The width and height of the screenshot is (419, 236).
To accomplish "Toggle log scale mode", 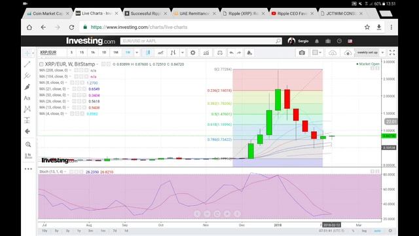I will pyautogui.click(x=364, y=231).
